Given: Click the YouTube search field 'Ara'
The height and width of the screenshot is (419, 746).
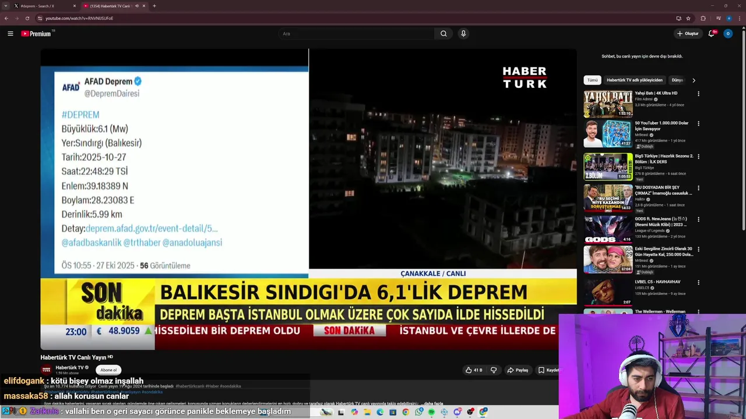Looking at the screenshot, I should point(357,34).
